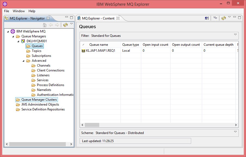Select the Services tree item
Viewport: 246px width, 157px height.
pyautogui.click(x=43, y=80)
